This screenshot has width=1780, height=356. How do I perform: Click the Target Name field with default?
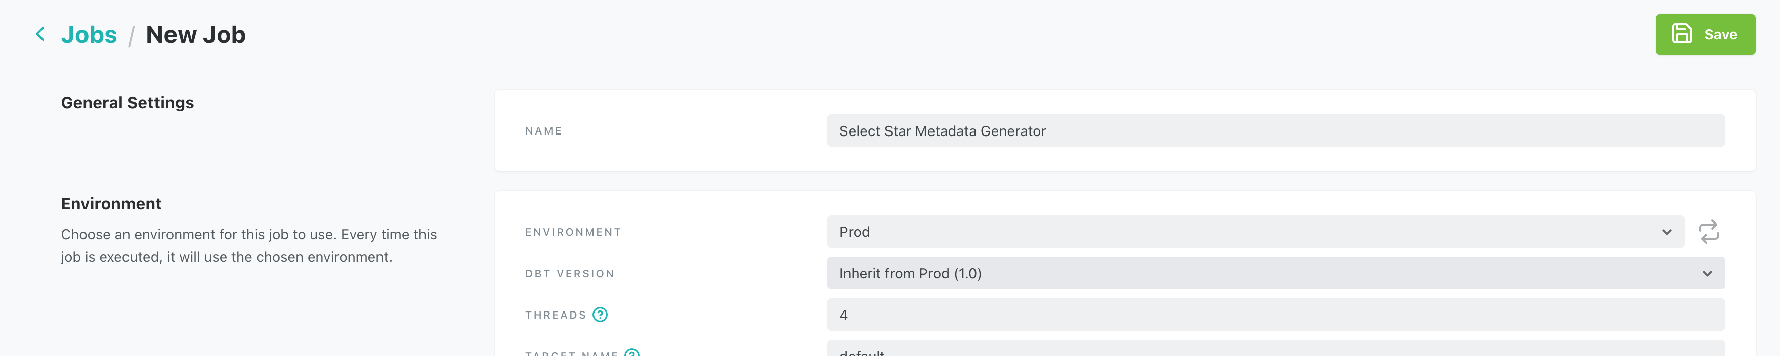pyautogui.click(x=1276, y=348)
